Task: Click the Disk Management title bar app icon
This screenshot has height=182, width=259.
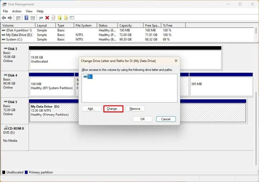Action: point(4,4)
